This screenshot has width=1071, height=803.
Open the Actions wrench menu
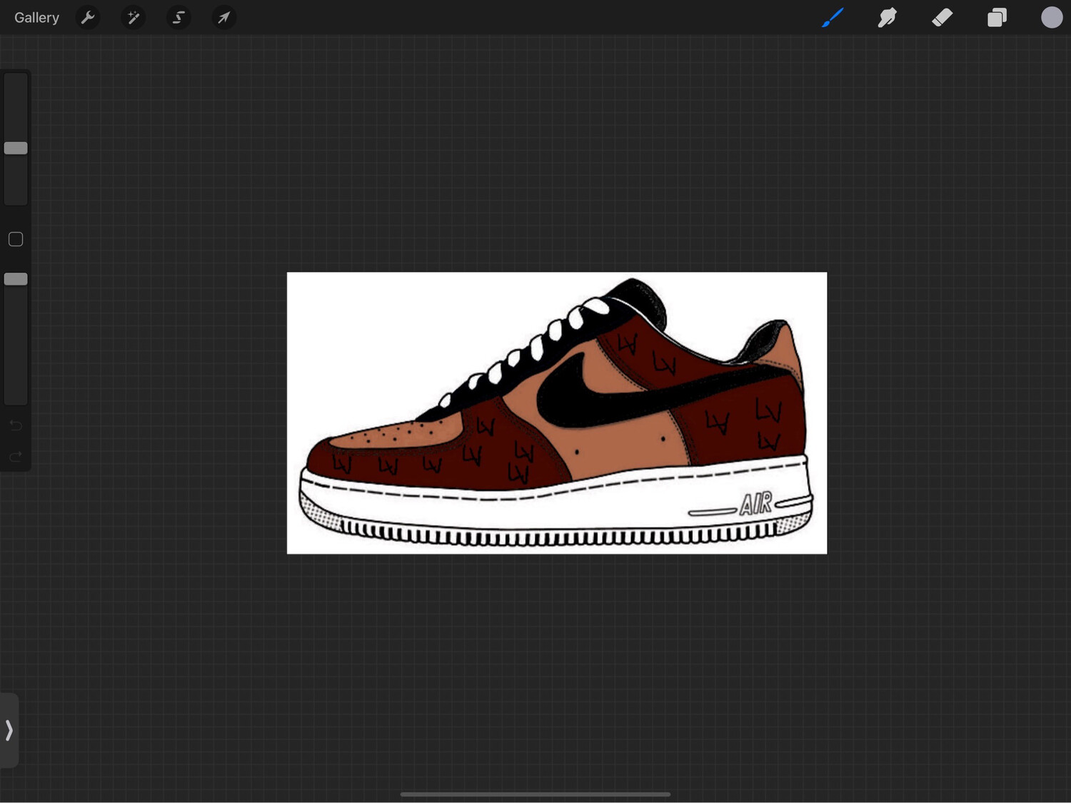tap(88, 17)
